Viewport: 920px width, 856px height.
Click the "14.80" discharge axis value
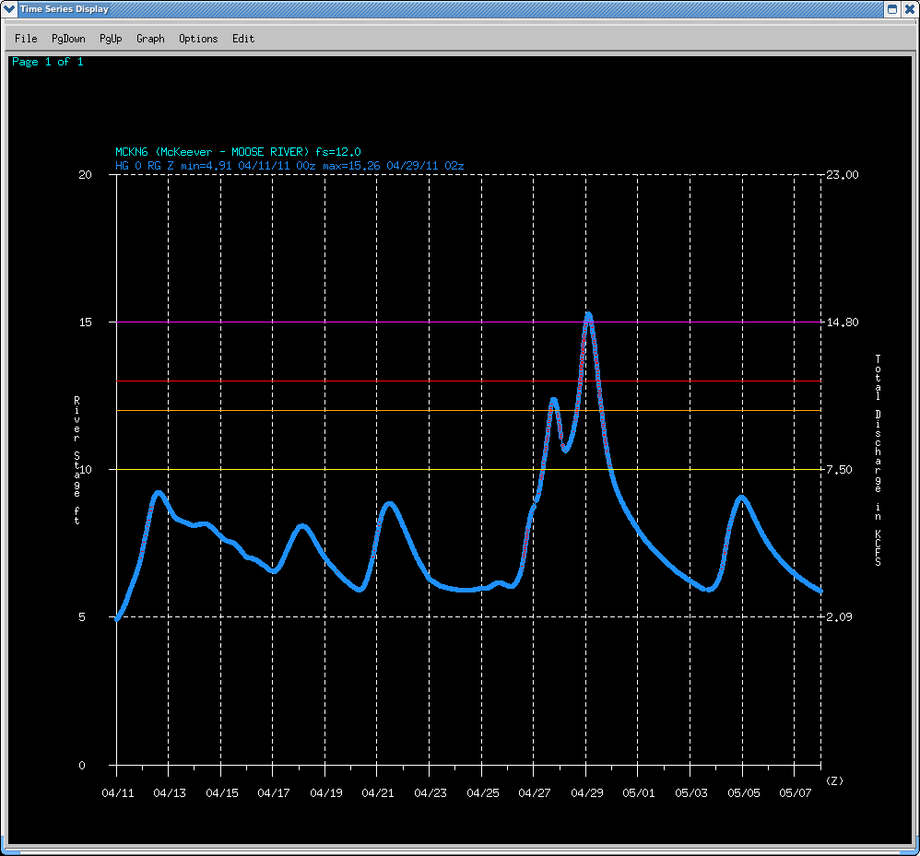click(842, 322)
